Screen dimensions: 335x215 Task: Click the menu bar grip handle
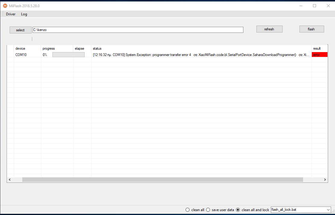click(3, 14)
